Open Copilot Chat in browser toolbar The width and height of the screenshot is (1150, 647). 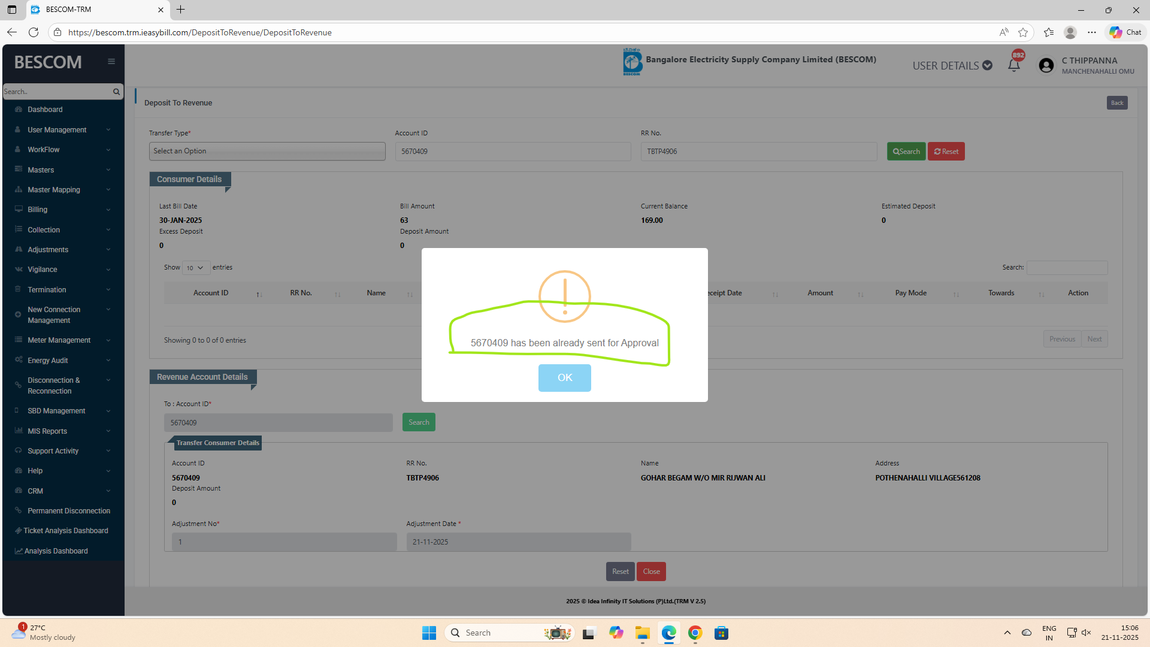pyautogui.click(x=1125, y=32)
